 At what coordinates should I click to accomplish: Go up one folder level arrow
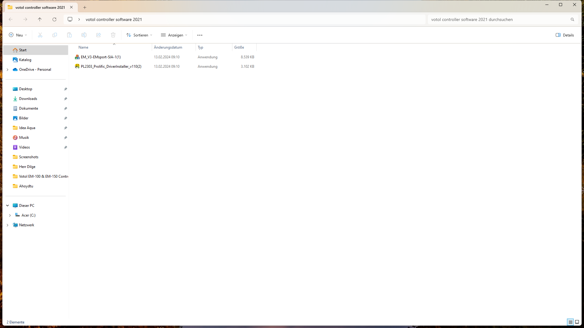click(40, 19)
